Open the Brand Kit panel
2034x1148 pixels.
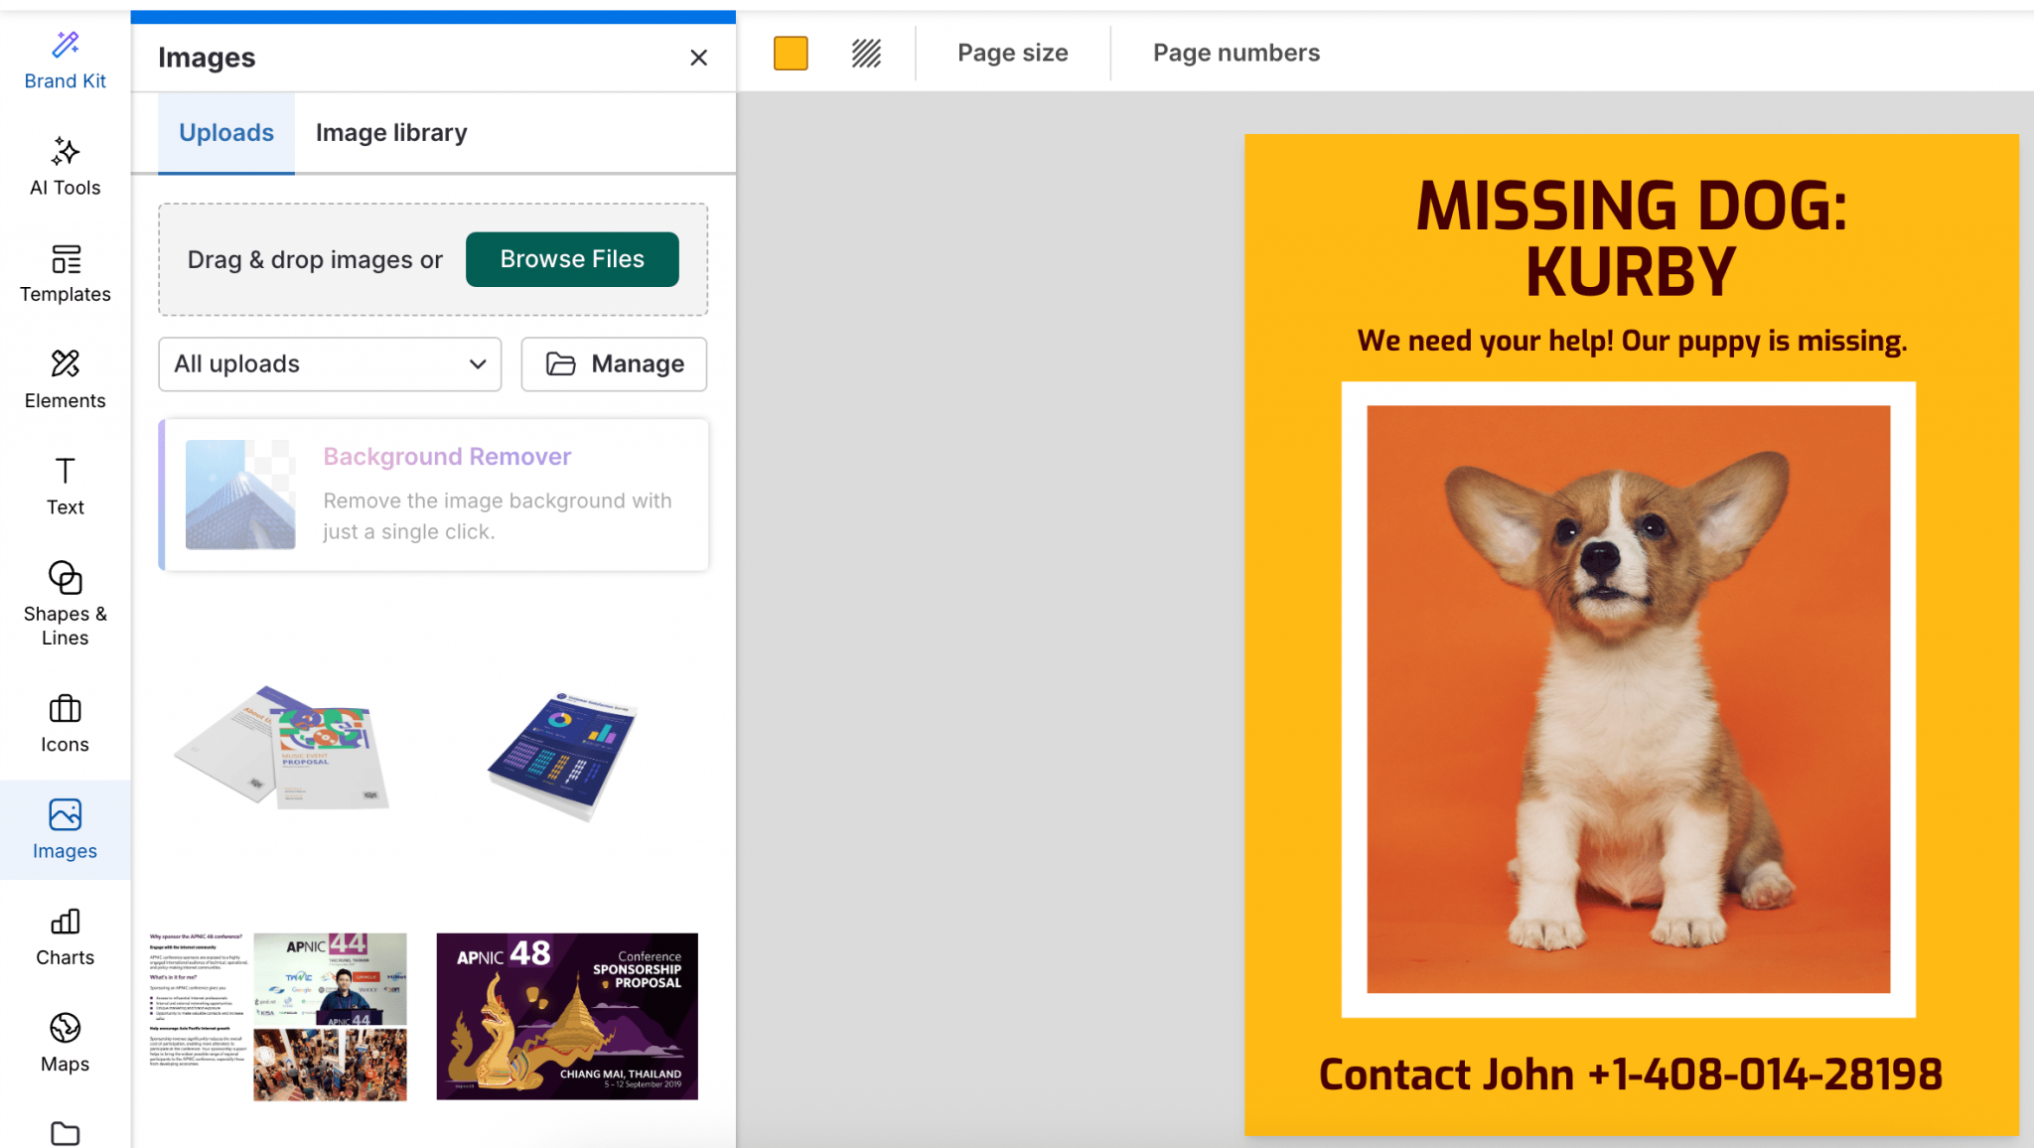click(65, 61)
